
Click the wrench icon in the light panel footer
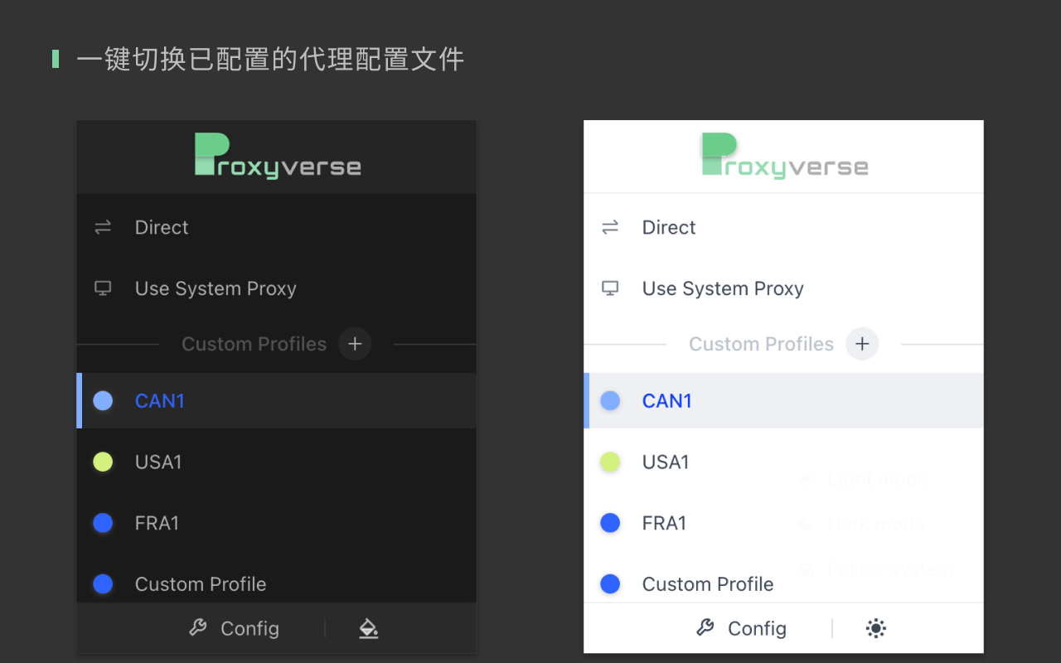click(705, 628)
